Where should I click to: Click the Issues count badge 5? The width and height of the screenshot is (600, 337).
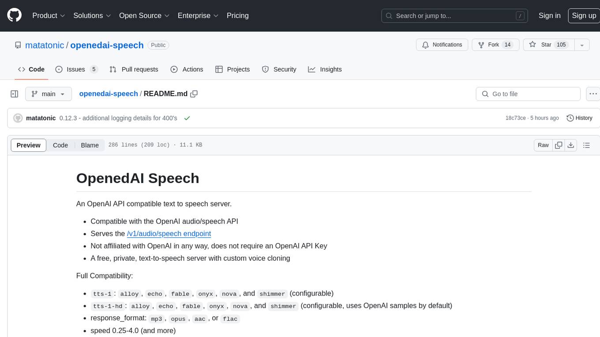(x=94, y=69)
